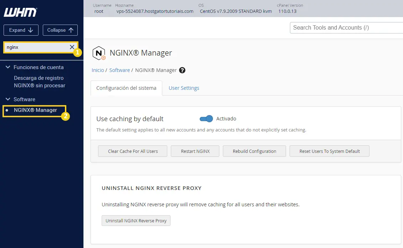Screen dimensions: 403x248
Task: Click the username value root
Action: [99, 11]
